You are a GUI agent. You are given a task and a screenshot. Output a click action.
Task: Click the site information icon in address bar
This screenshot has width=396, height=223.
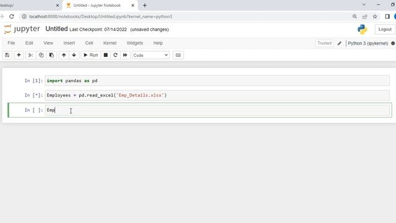24,17
